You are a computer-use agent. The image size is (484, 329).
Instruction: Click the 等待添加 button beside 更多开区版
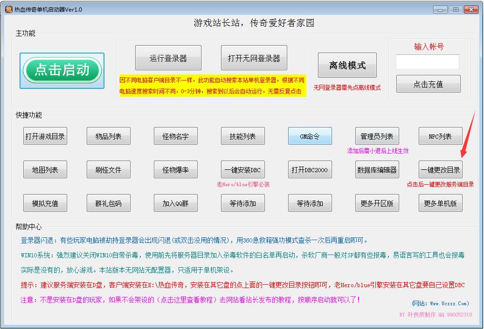tap(310, 203)
